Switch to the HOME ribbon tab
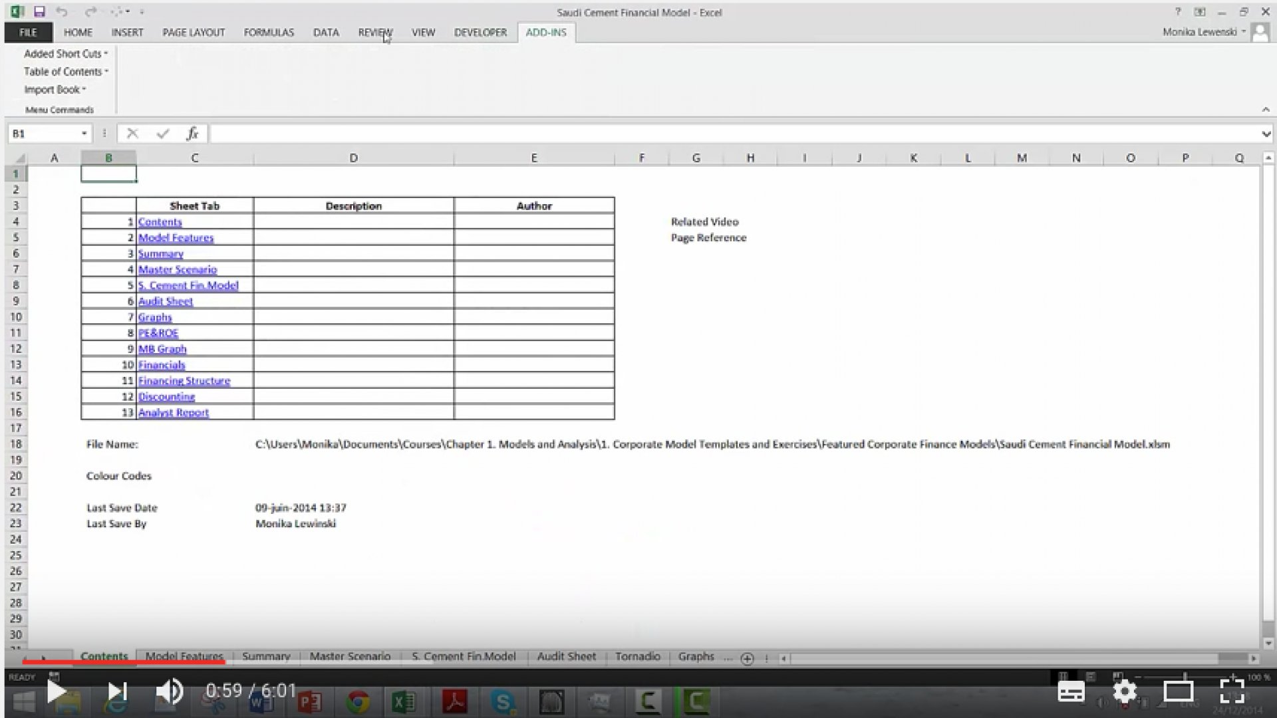Screen dimensions: 1277x718 tap(78, 32)
